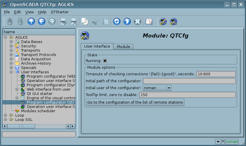Click the Specials question mark icon
The image size is (246, 146).
pyautogui.click(x=17, y=68)
